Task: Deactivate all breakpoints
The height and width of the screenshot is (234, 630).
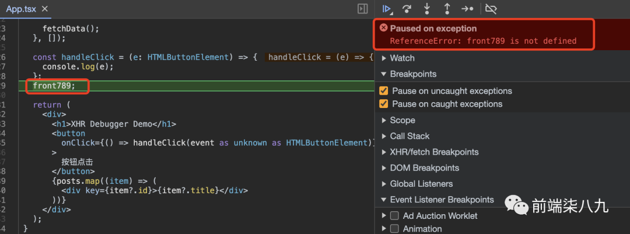Action: tap(491, 9)
